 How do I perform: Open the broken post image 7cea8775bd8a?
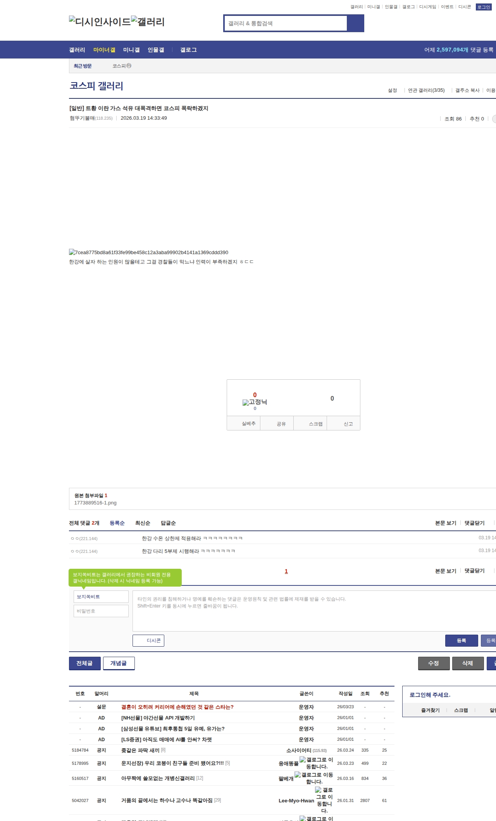pyautogui.click(x=148, y=252)
